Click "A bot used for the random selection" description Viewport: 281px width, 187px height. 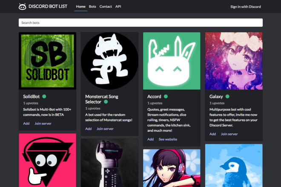click(109, 117)
